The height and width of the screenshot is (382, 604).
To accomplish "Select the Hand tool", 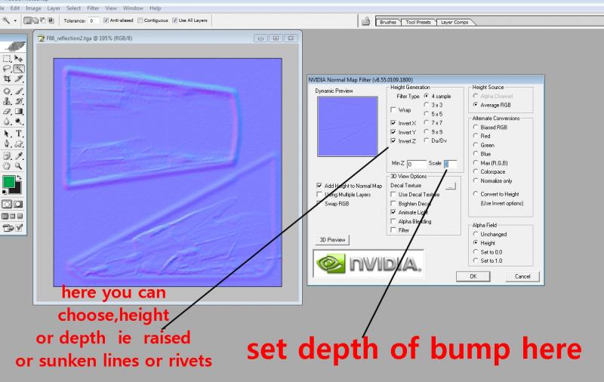I will 7,166.
